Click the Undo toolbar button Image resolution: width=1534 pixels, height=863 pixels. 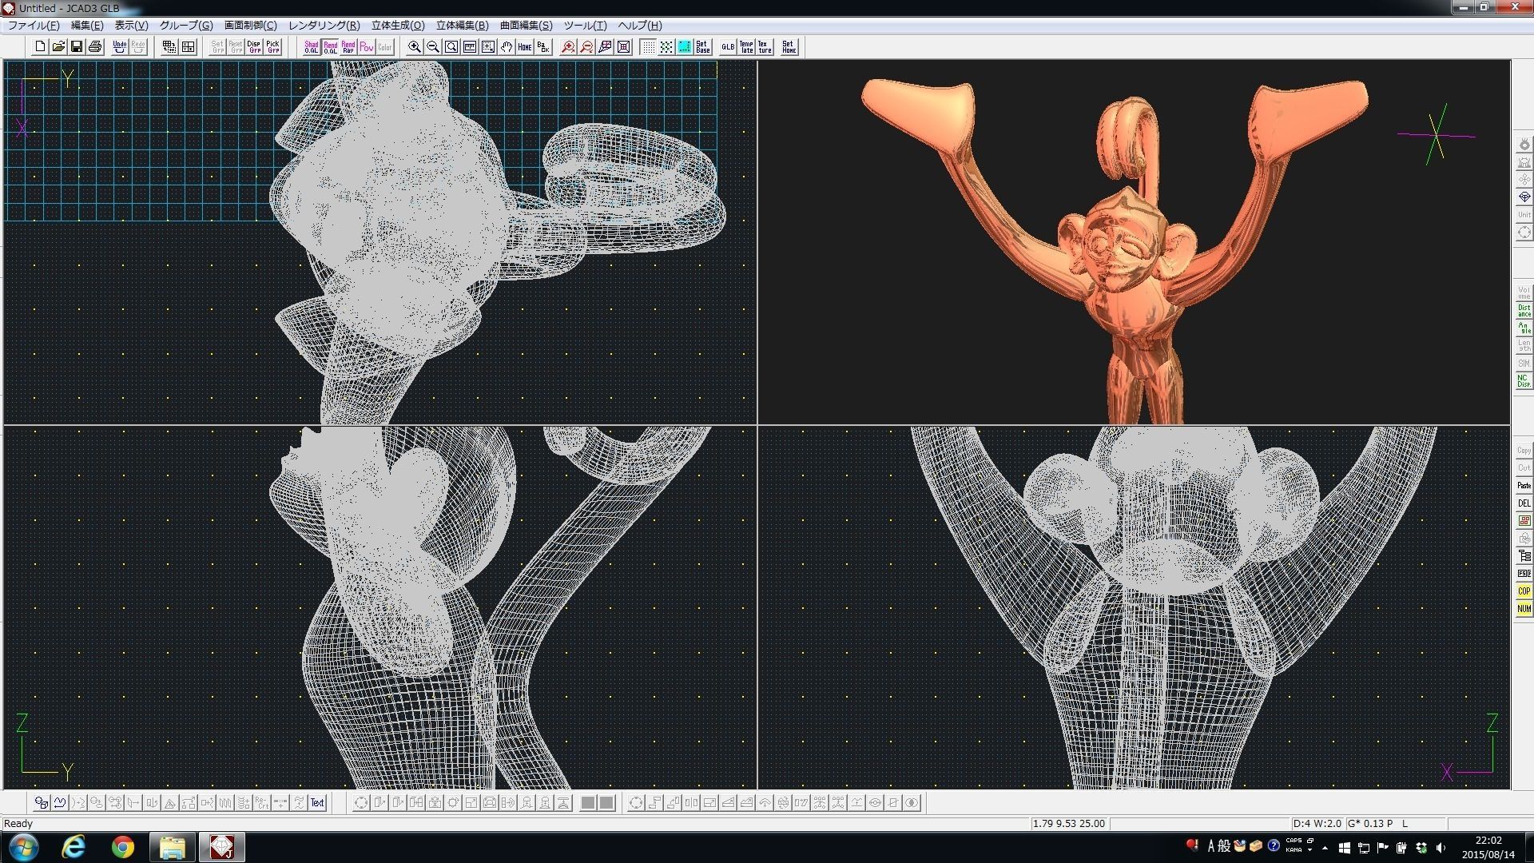120,47
